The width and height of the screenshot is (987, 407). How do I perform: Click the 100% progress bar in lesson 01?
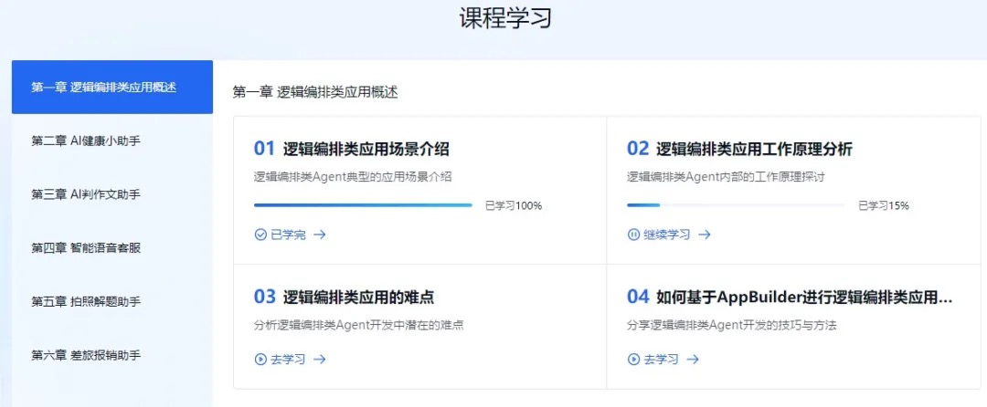363,205
